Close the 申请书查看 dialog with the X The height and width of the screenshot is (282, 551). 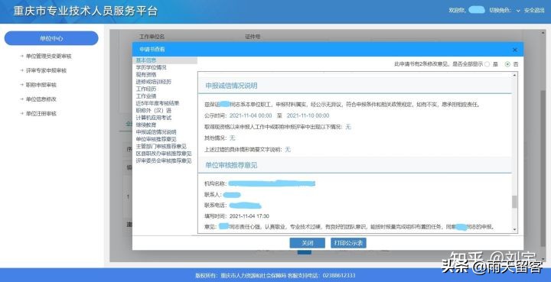(x=515, y=50)
